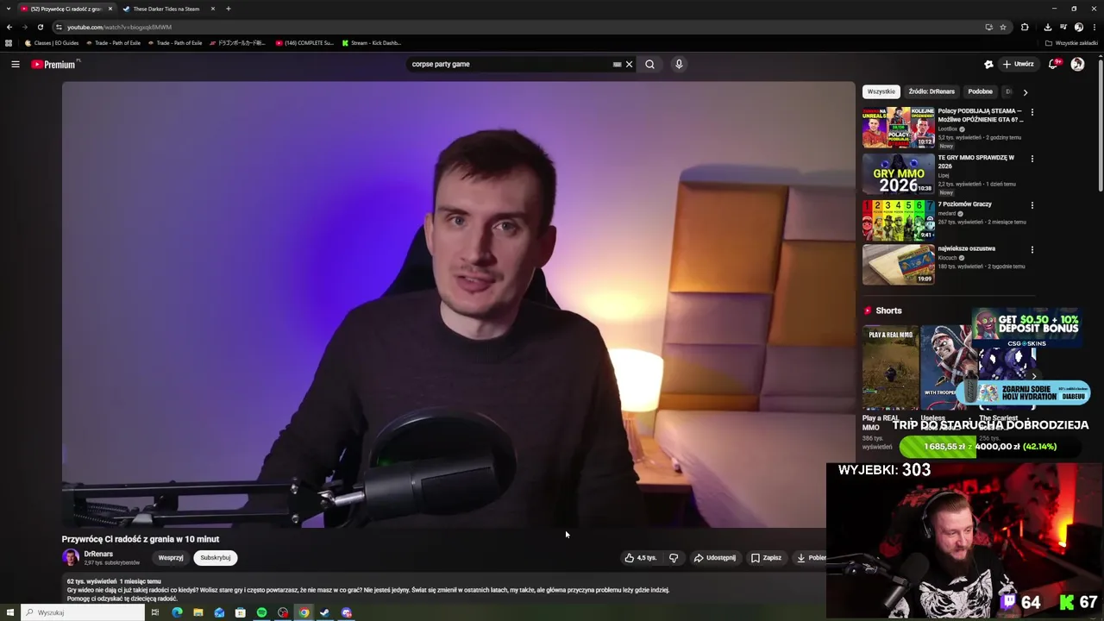Open the Chrome apps grid in bookmarks bar

click(9, 43)
